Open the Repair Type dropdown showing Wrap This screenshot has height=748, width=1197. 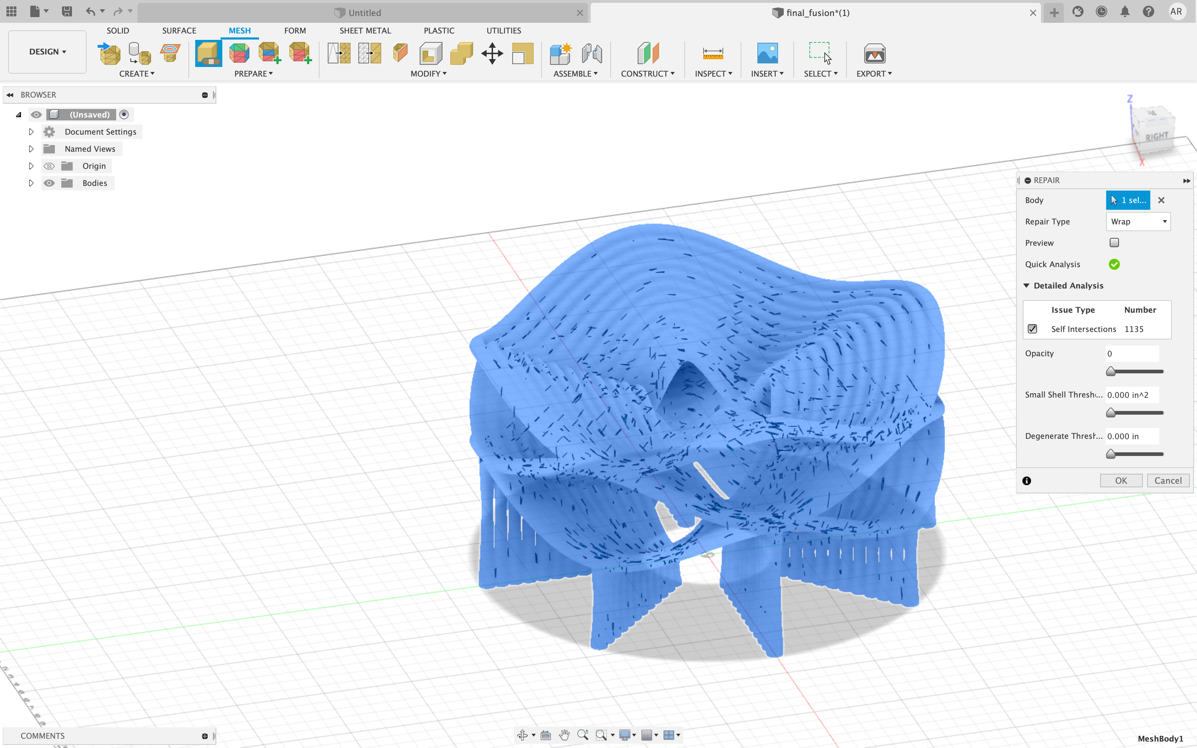point(1138,222)
